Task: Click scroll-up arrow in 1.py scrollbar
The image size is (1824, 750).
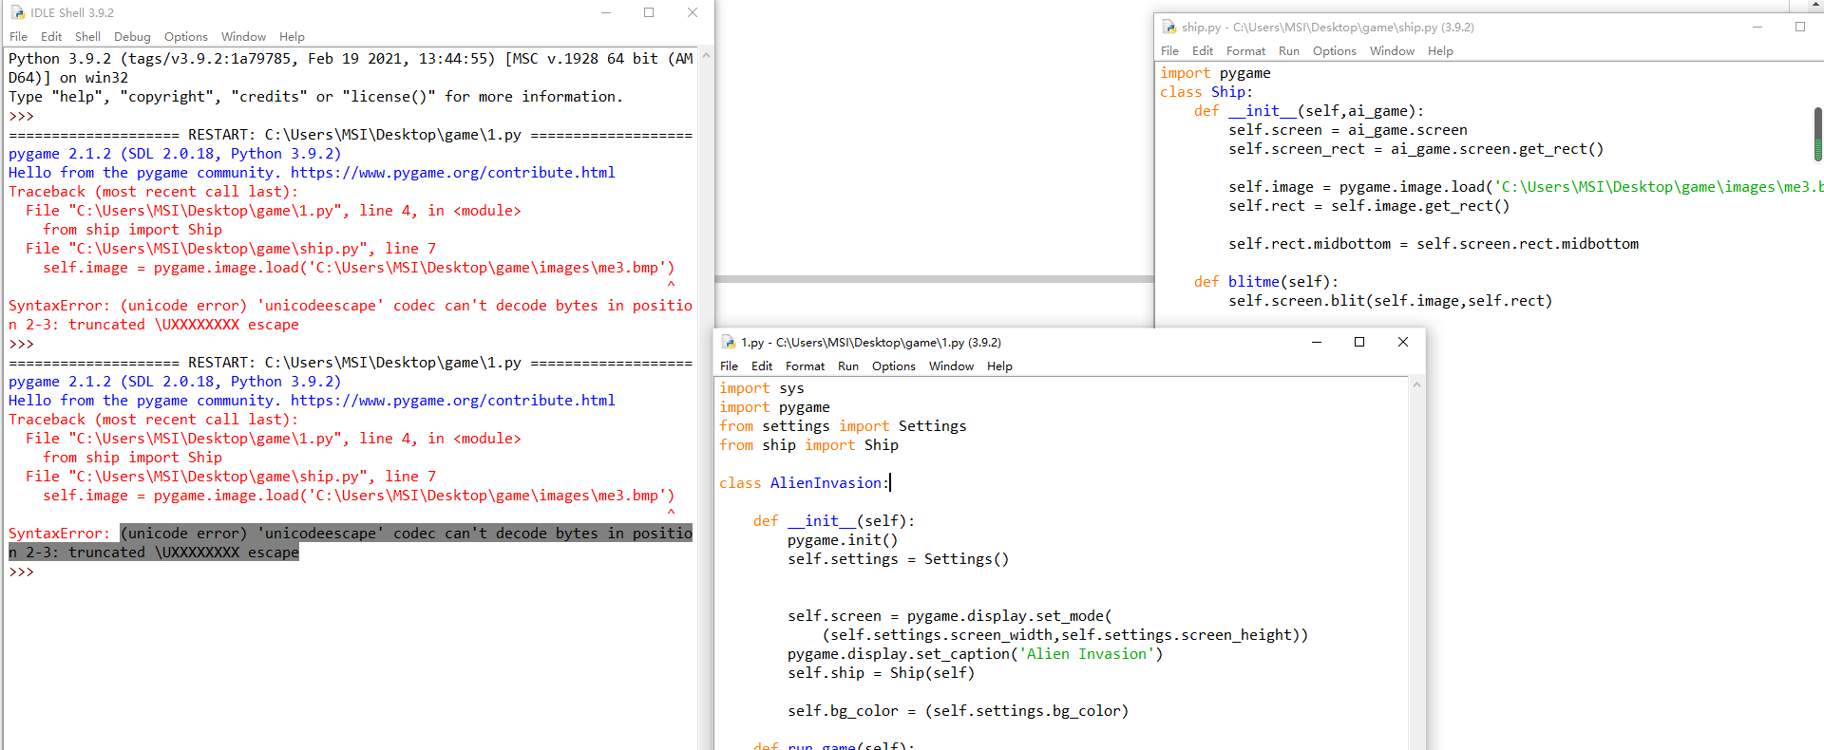Action: click(x=1416, y=384)
